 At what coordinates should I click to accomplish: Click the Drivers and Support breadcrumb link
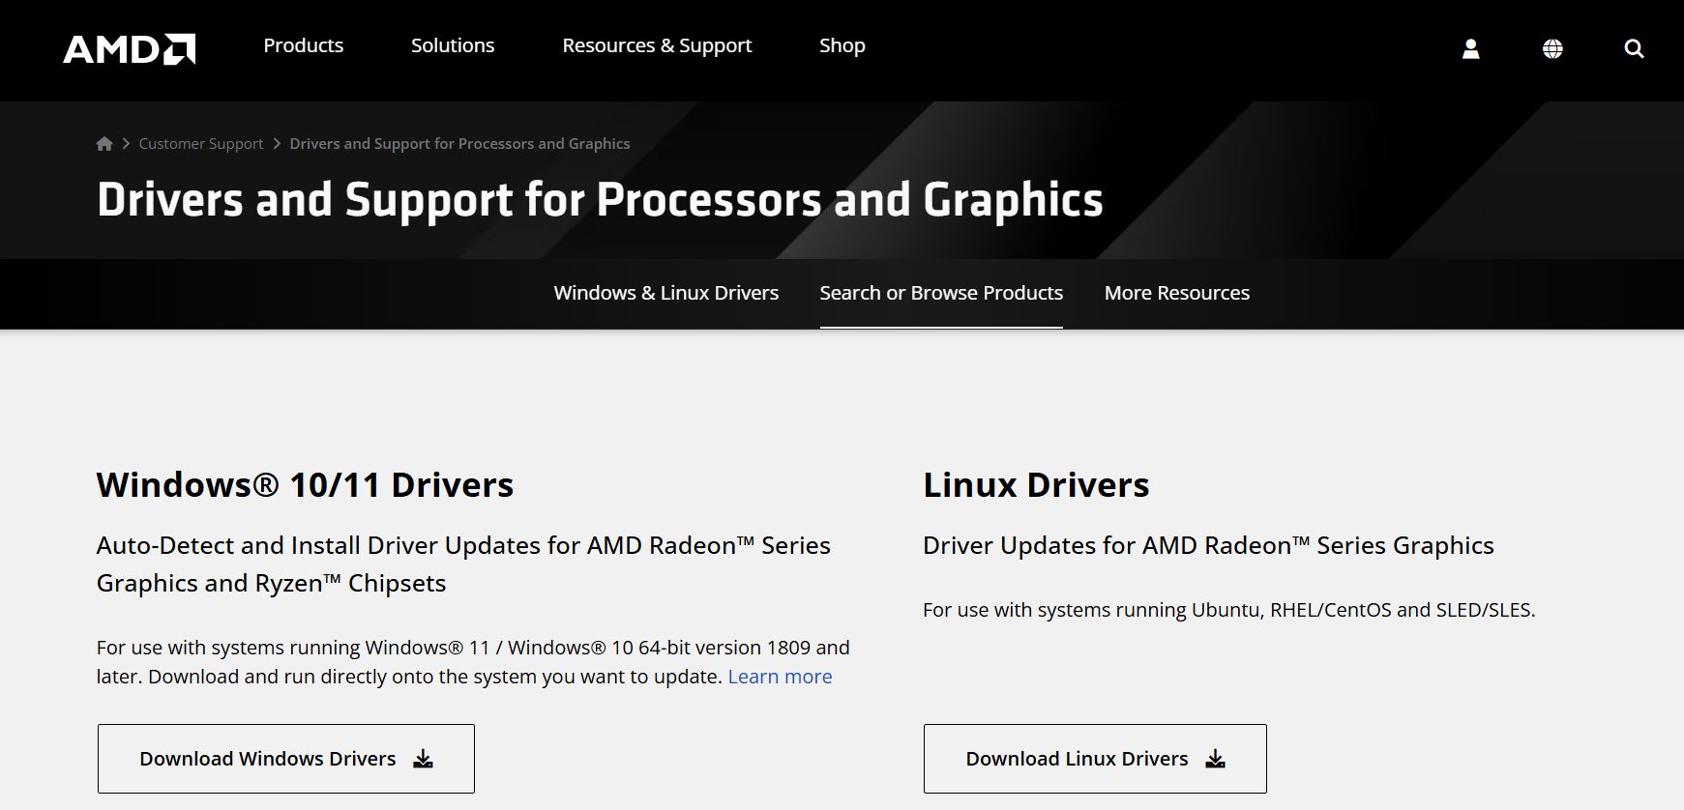pyautogui.click(x=459, y=144)
